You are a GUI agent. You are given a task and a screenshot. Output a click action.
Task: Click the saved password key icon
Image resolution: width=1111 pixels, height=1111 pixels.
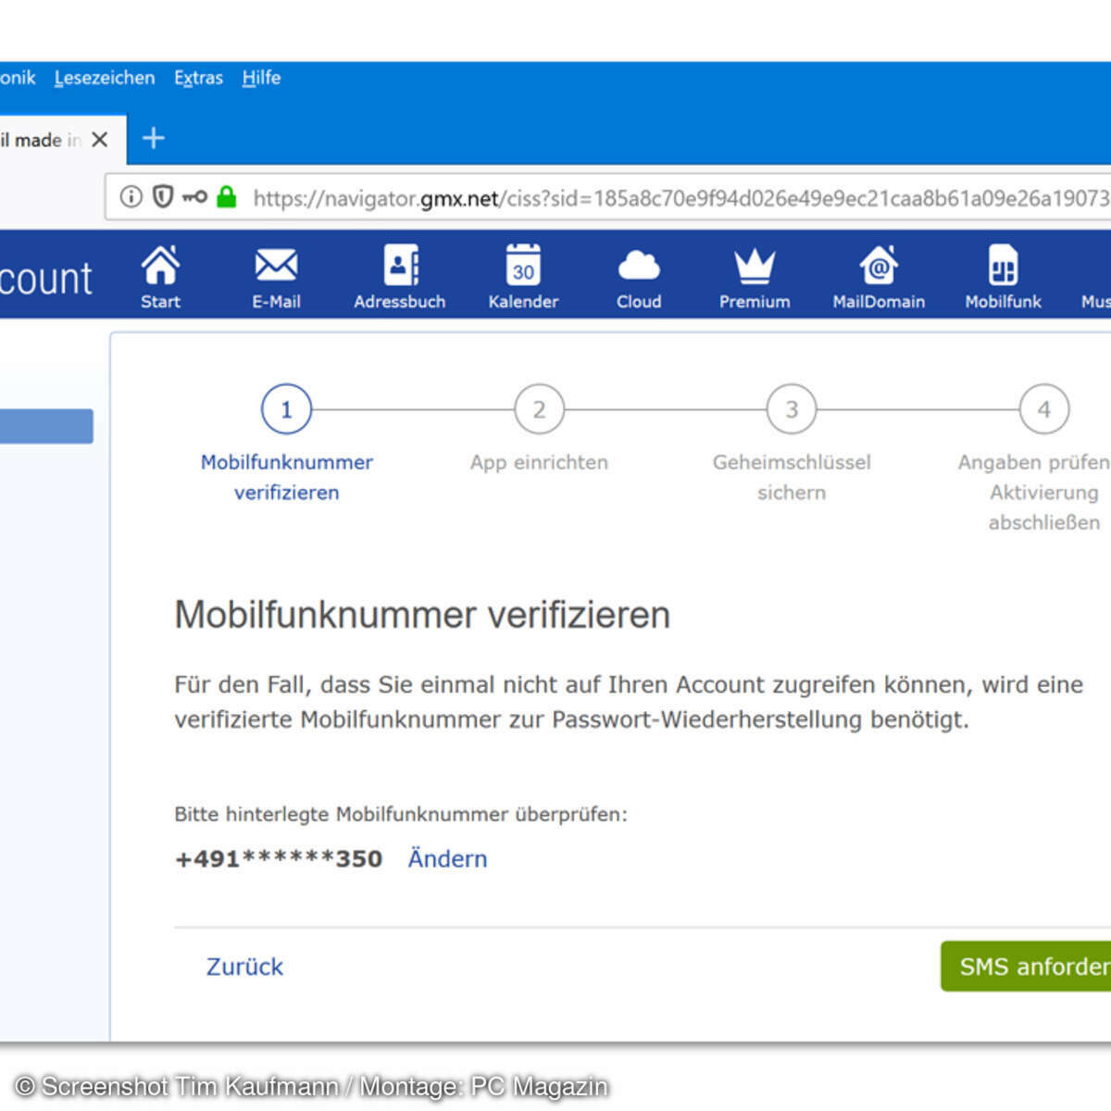coord(194,196)
